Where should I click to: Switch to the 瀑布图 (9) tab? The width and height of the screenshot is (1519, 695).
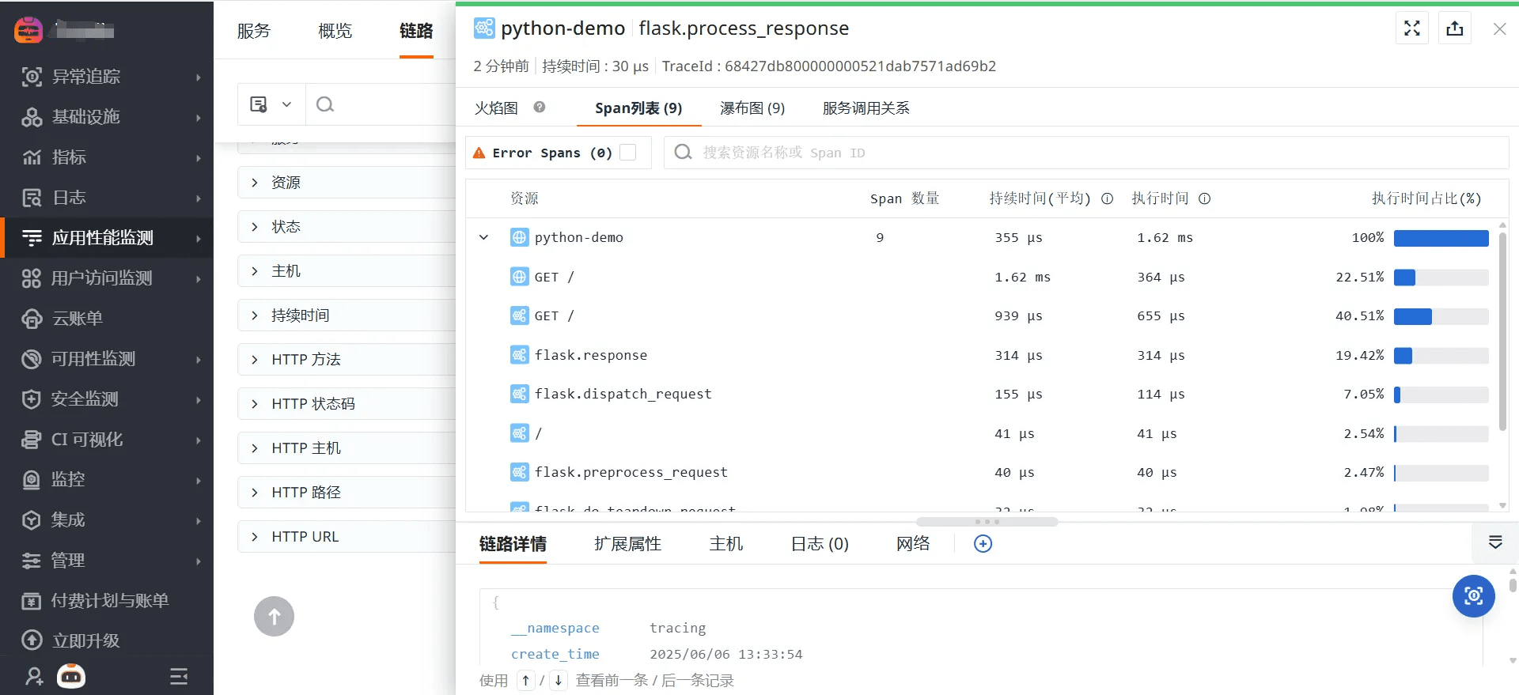point(752,108)
